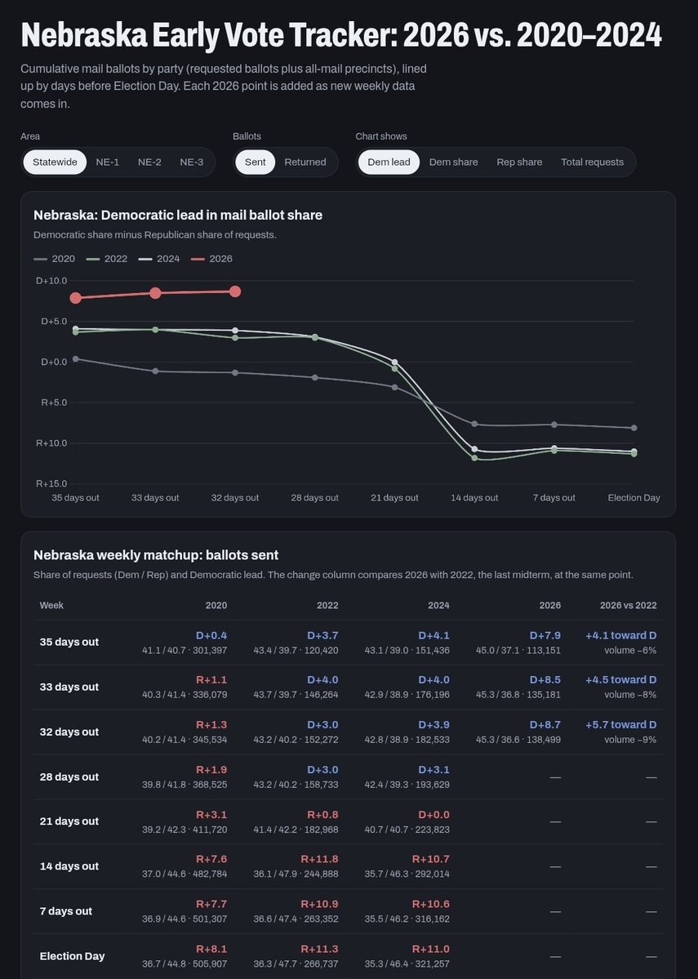Select the Statewide area option
This screenshot has width=698, height=979.
pyautogui.click(x=55, y=162)
